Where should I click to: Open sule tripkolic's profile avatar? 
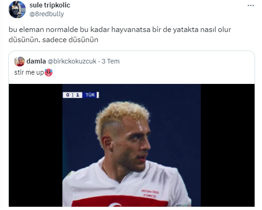[17, 10]
